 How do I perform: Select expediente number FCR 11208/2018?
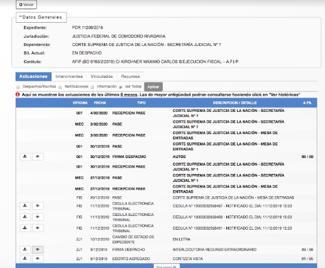pos(87,28)
